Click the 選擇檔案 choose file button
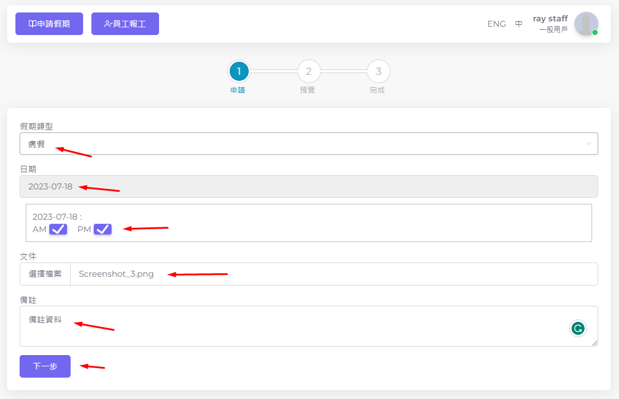Image resolution: width=619 pixels, height=399 pixels. [x=45, y=274]
